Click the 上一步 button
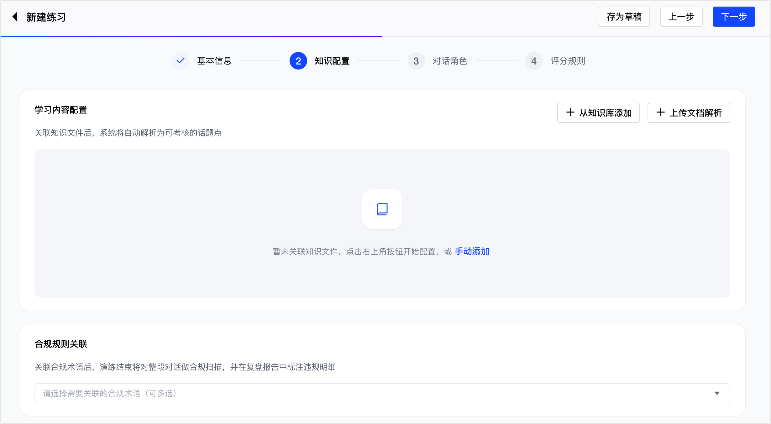 pos(681,17)
